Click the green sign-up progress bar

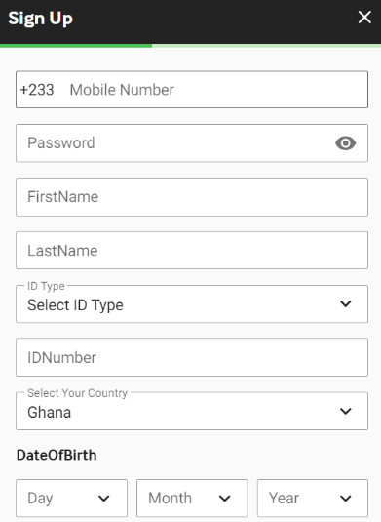[76, 46]
